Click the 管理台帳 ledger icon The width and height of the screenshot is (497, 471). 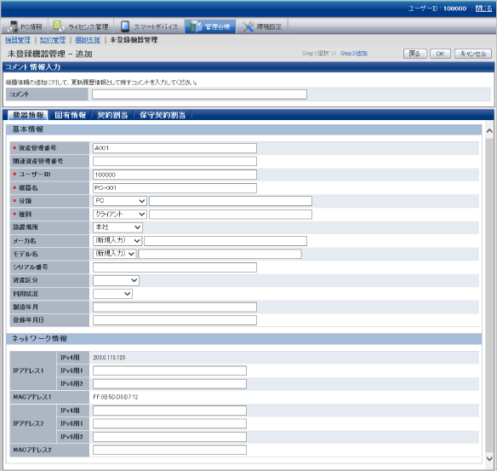coord(196,26)
